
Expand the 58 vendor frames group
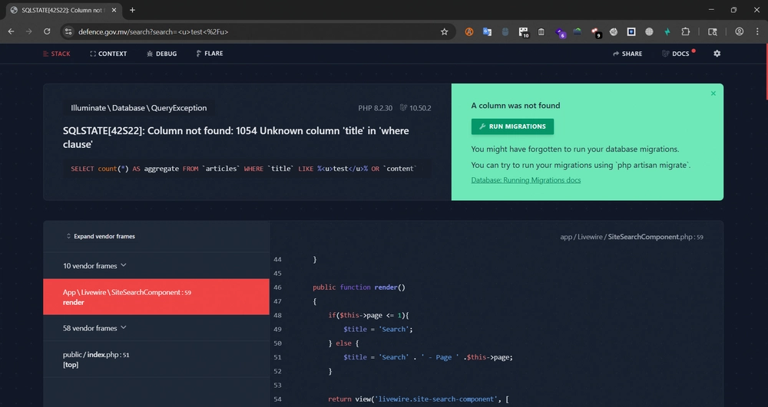coord(94,328)
